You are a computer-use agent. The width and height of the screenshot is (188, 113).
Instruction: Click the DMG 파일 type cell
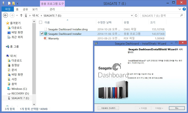click(x=130, y=29)
